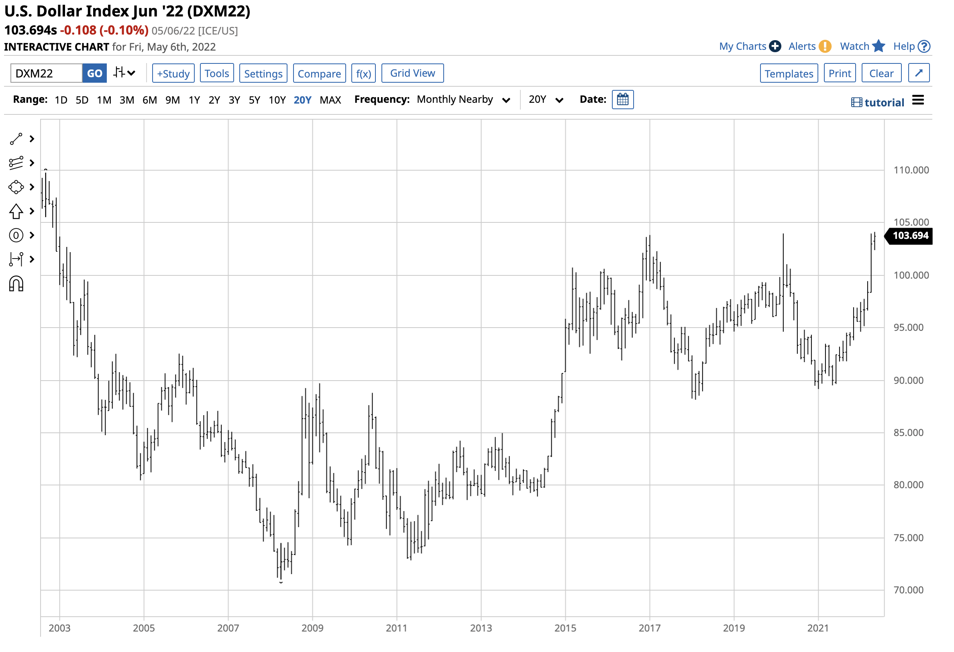Select the arrow annotation tool
Screen dimensions: 954x652
point(16,211)
